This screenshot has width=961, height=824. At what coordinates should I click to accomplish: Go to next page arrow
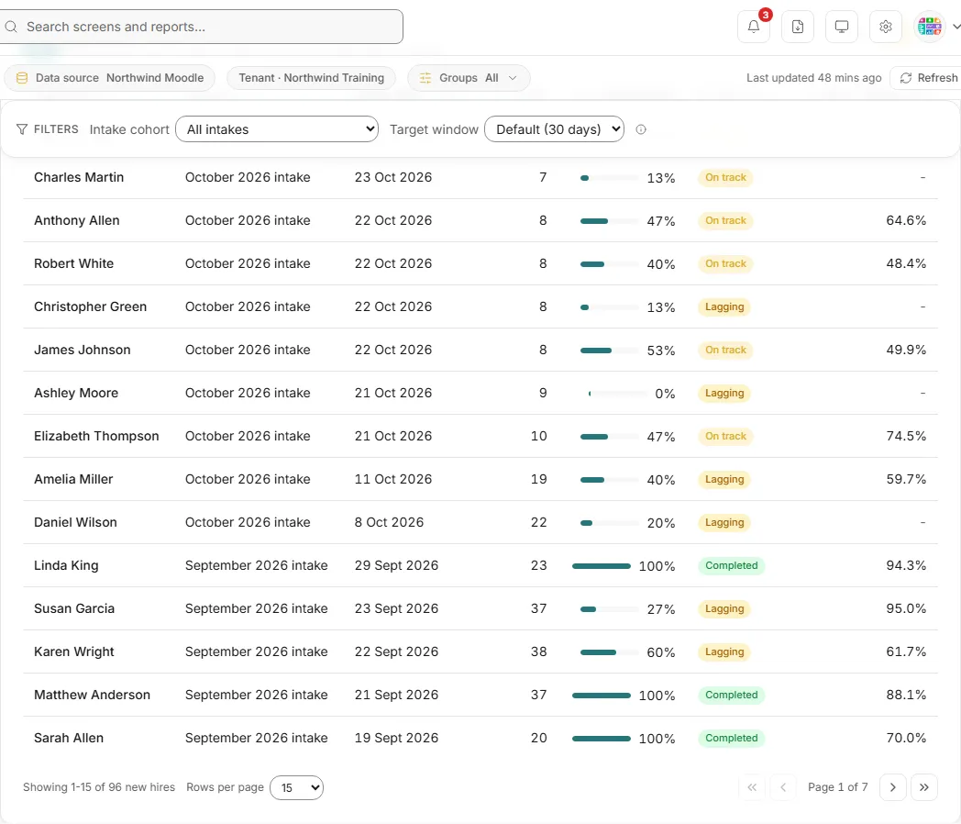(893, 787)
